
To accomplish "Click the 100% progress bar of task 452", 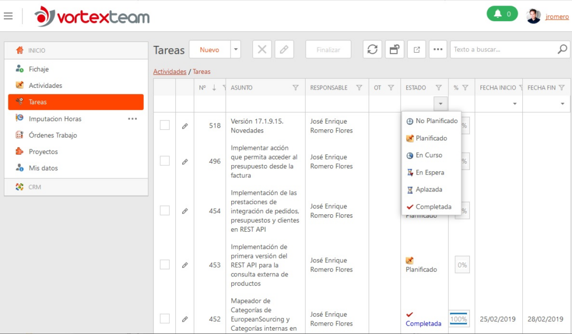I will (x=459, y=319).
